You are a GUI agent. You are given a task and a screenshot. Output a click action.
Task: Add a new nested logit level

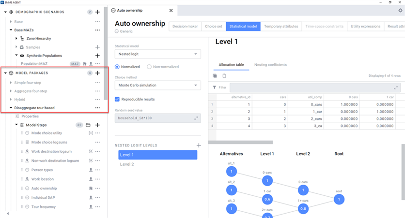coord(198,145)
